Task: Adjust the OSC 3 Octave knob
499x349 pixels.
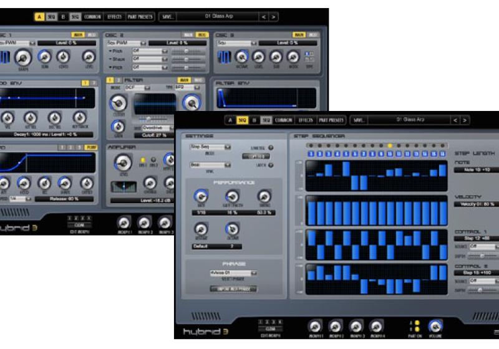Action: click(x=241, y=57)
